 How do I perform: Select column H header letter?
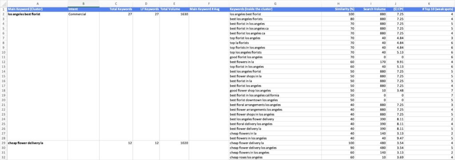[338, 4]
